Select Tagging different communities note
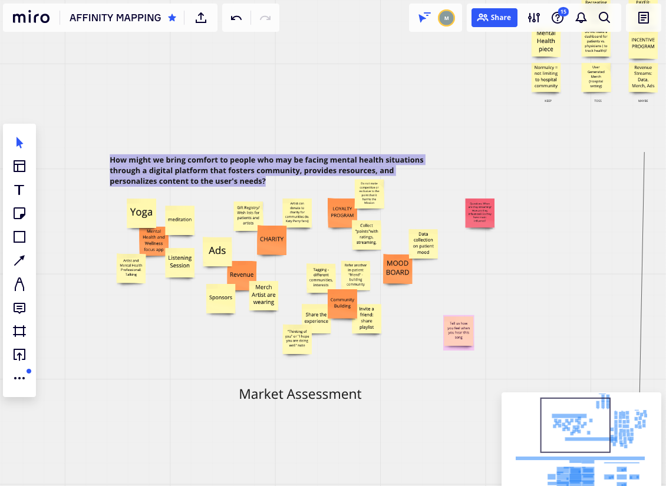This screenshot has height=486, width=666. click(x=321, y=277)
